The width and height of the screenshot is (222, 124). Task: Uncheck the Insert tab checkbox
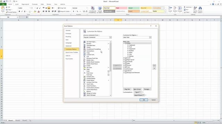126,58
